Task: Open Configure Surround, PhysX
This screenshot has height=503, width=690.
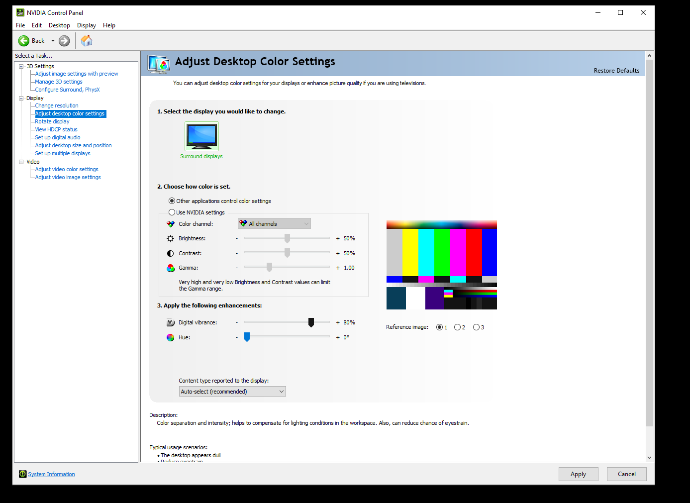Action: [67, 90]
